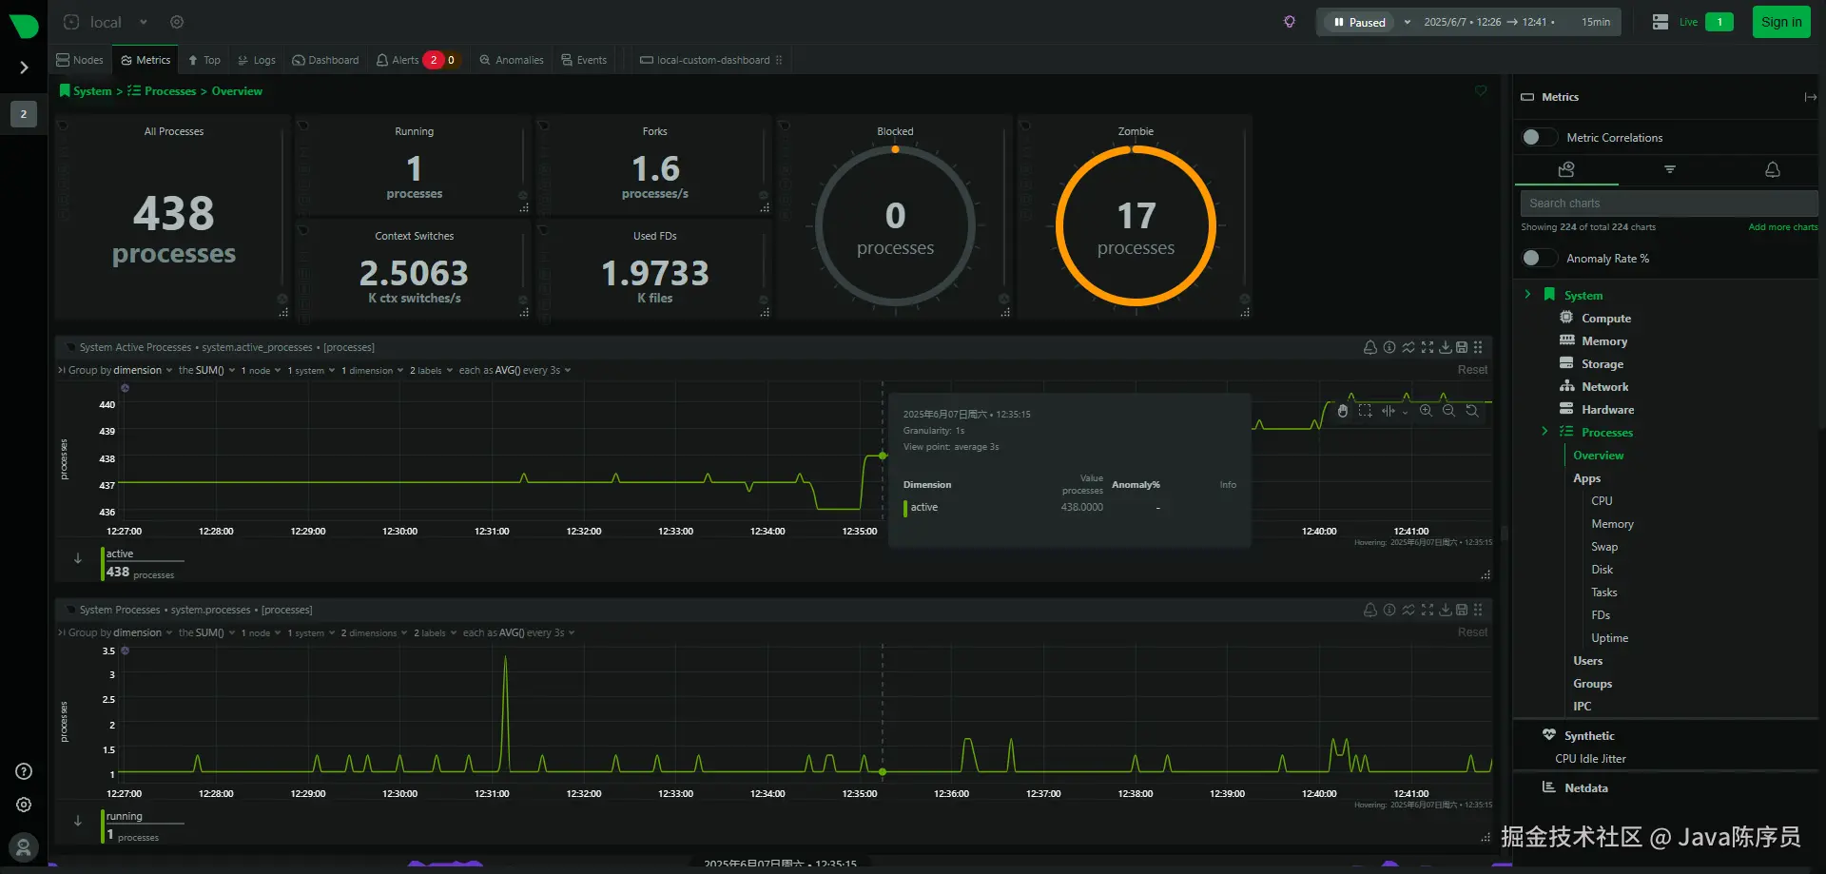Select the area highlight tool on chart
Image resolution: width=1826 pixels, height=874 pixels.
click(1365, 411)
